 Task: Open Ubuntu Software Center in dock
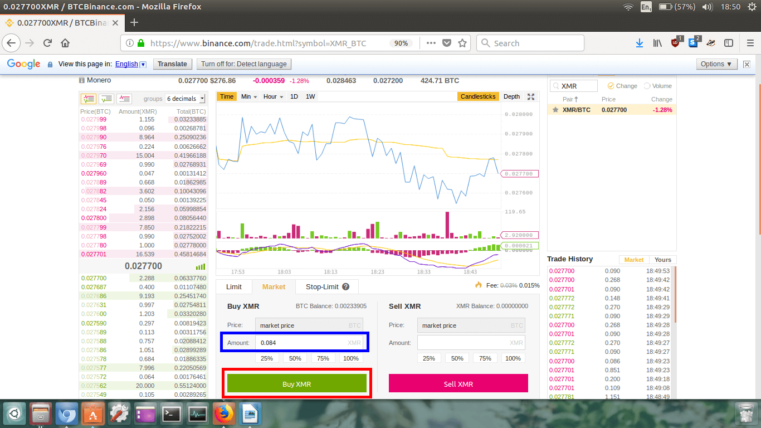92,414
